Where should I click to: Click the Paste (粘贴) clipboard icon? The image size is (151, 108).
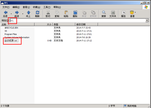[x=66, y=13]
